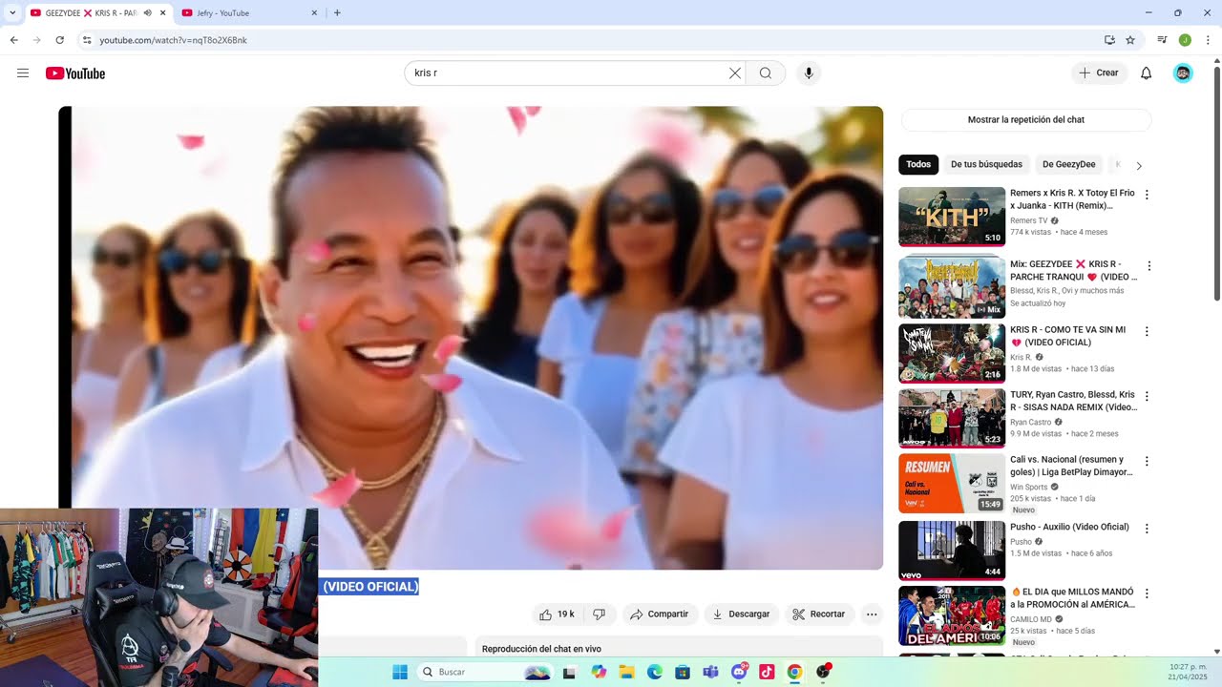
Task: Click the Ryan Castro channel name
Action: pos(1031,422)
